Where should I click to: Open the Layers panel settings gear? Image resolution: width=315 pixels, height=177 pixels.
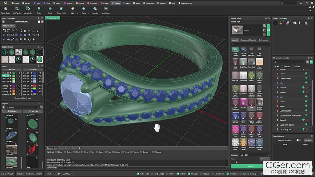coord(39,66)
